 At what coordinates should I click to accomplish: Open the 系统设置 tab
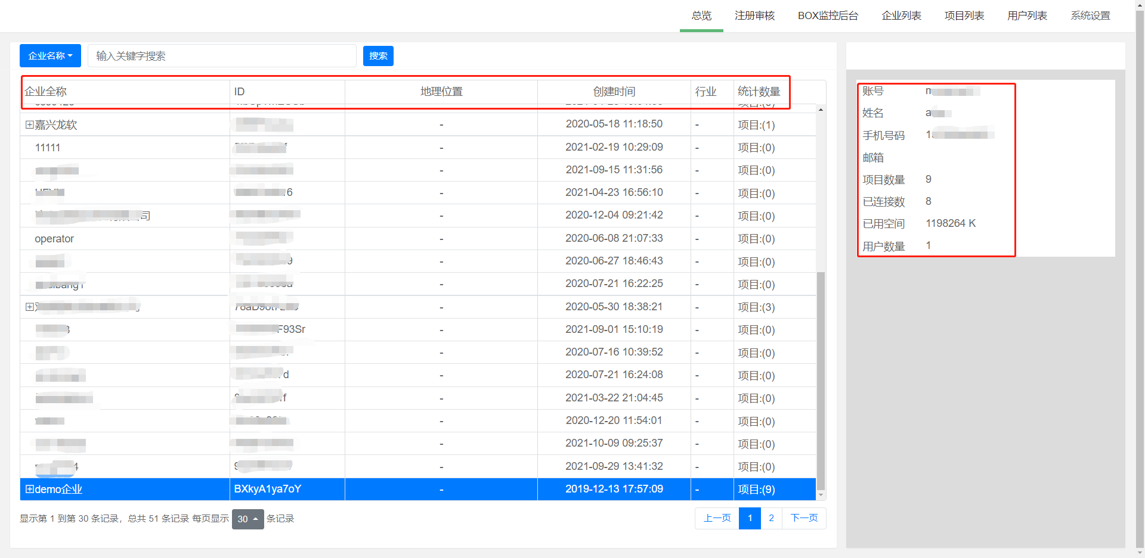pos(1090,15)
